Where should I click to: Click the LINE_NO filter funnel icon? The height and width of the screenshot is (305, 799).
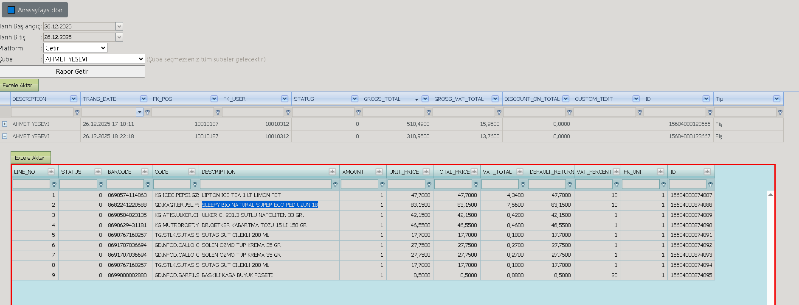(x=54, y=185)
